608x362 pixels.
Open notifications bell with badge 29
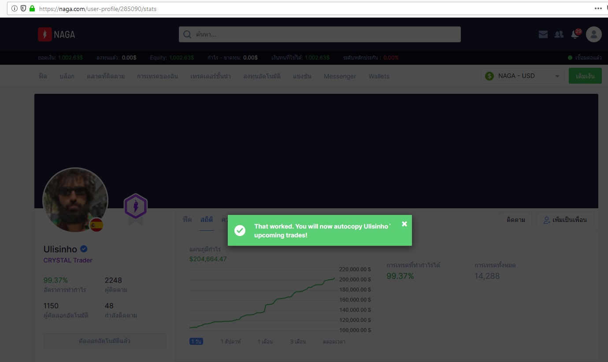click(575, 34)
